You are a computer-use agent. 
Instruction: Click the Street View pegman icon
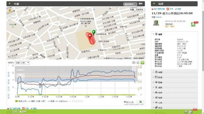(10, 11)
